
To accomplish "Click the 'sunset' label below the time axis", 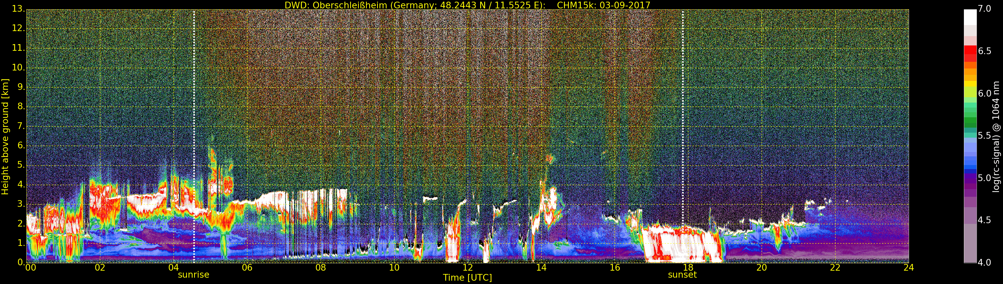I will click(682, 275).
